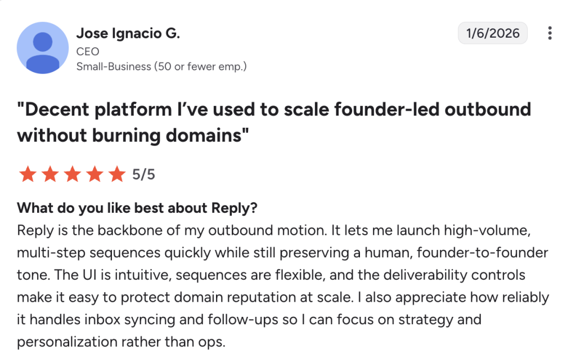Select the second rating star
The image size is (576, 354).
pyautogui.click(x=50, y=174)
